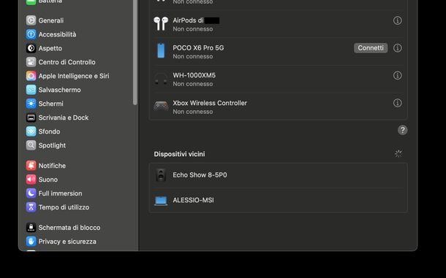The width and height of the screenshot is (446, 278).
Task: Open the Sfondo icon
Action: pos(31,131)
